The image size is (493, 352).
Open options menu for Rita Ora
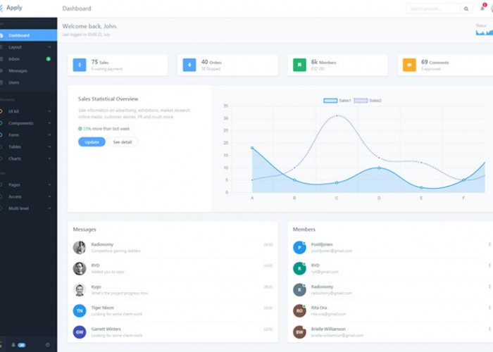[x=489, y=308]
